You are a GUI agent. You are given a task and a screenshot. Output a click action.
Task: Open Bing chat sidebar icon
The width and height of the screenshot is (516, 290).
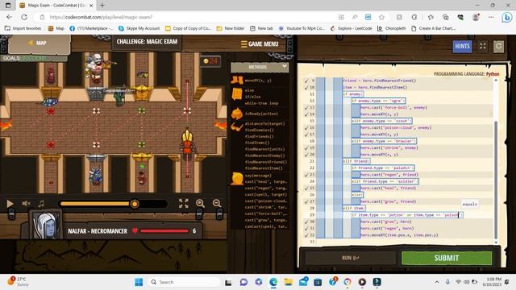(506, 17)
